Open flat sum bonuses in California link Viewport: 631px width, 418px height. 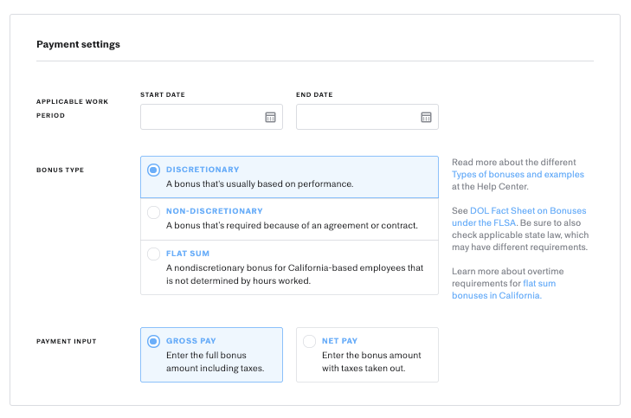(x=504, y=289)
